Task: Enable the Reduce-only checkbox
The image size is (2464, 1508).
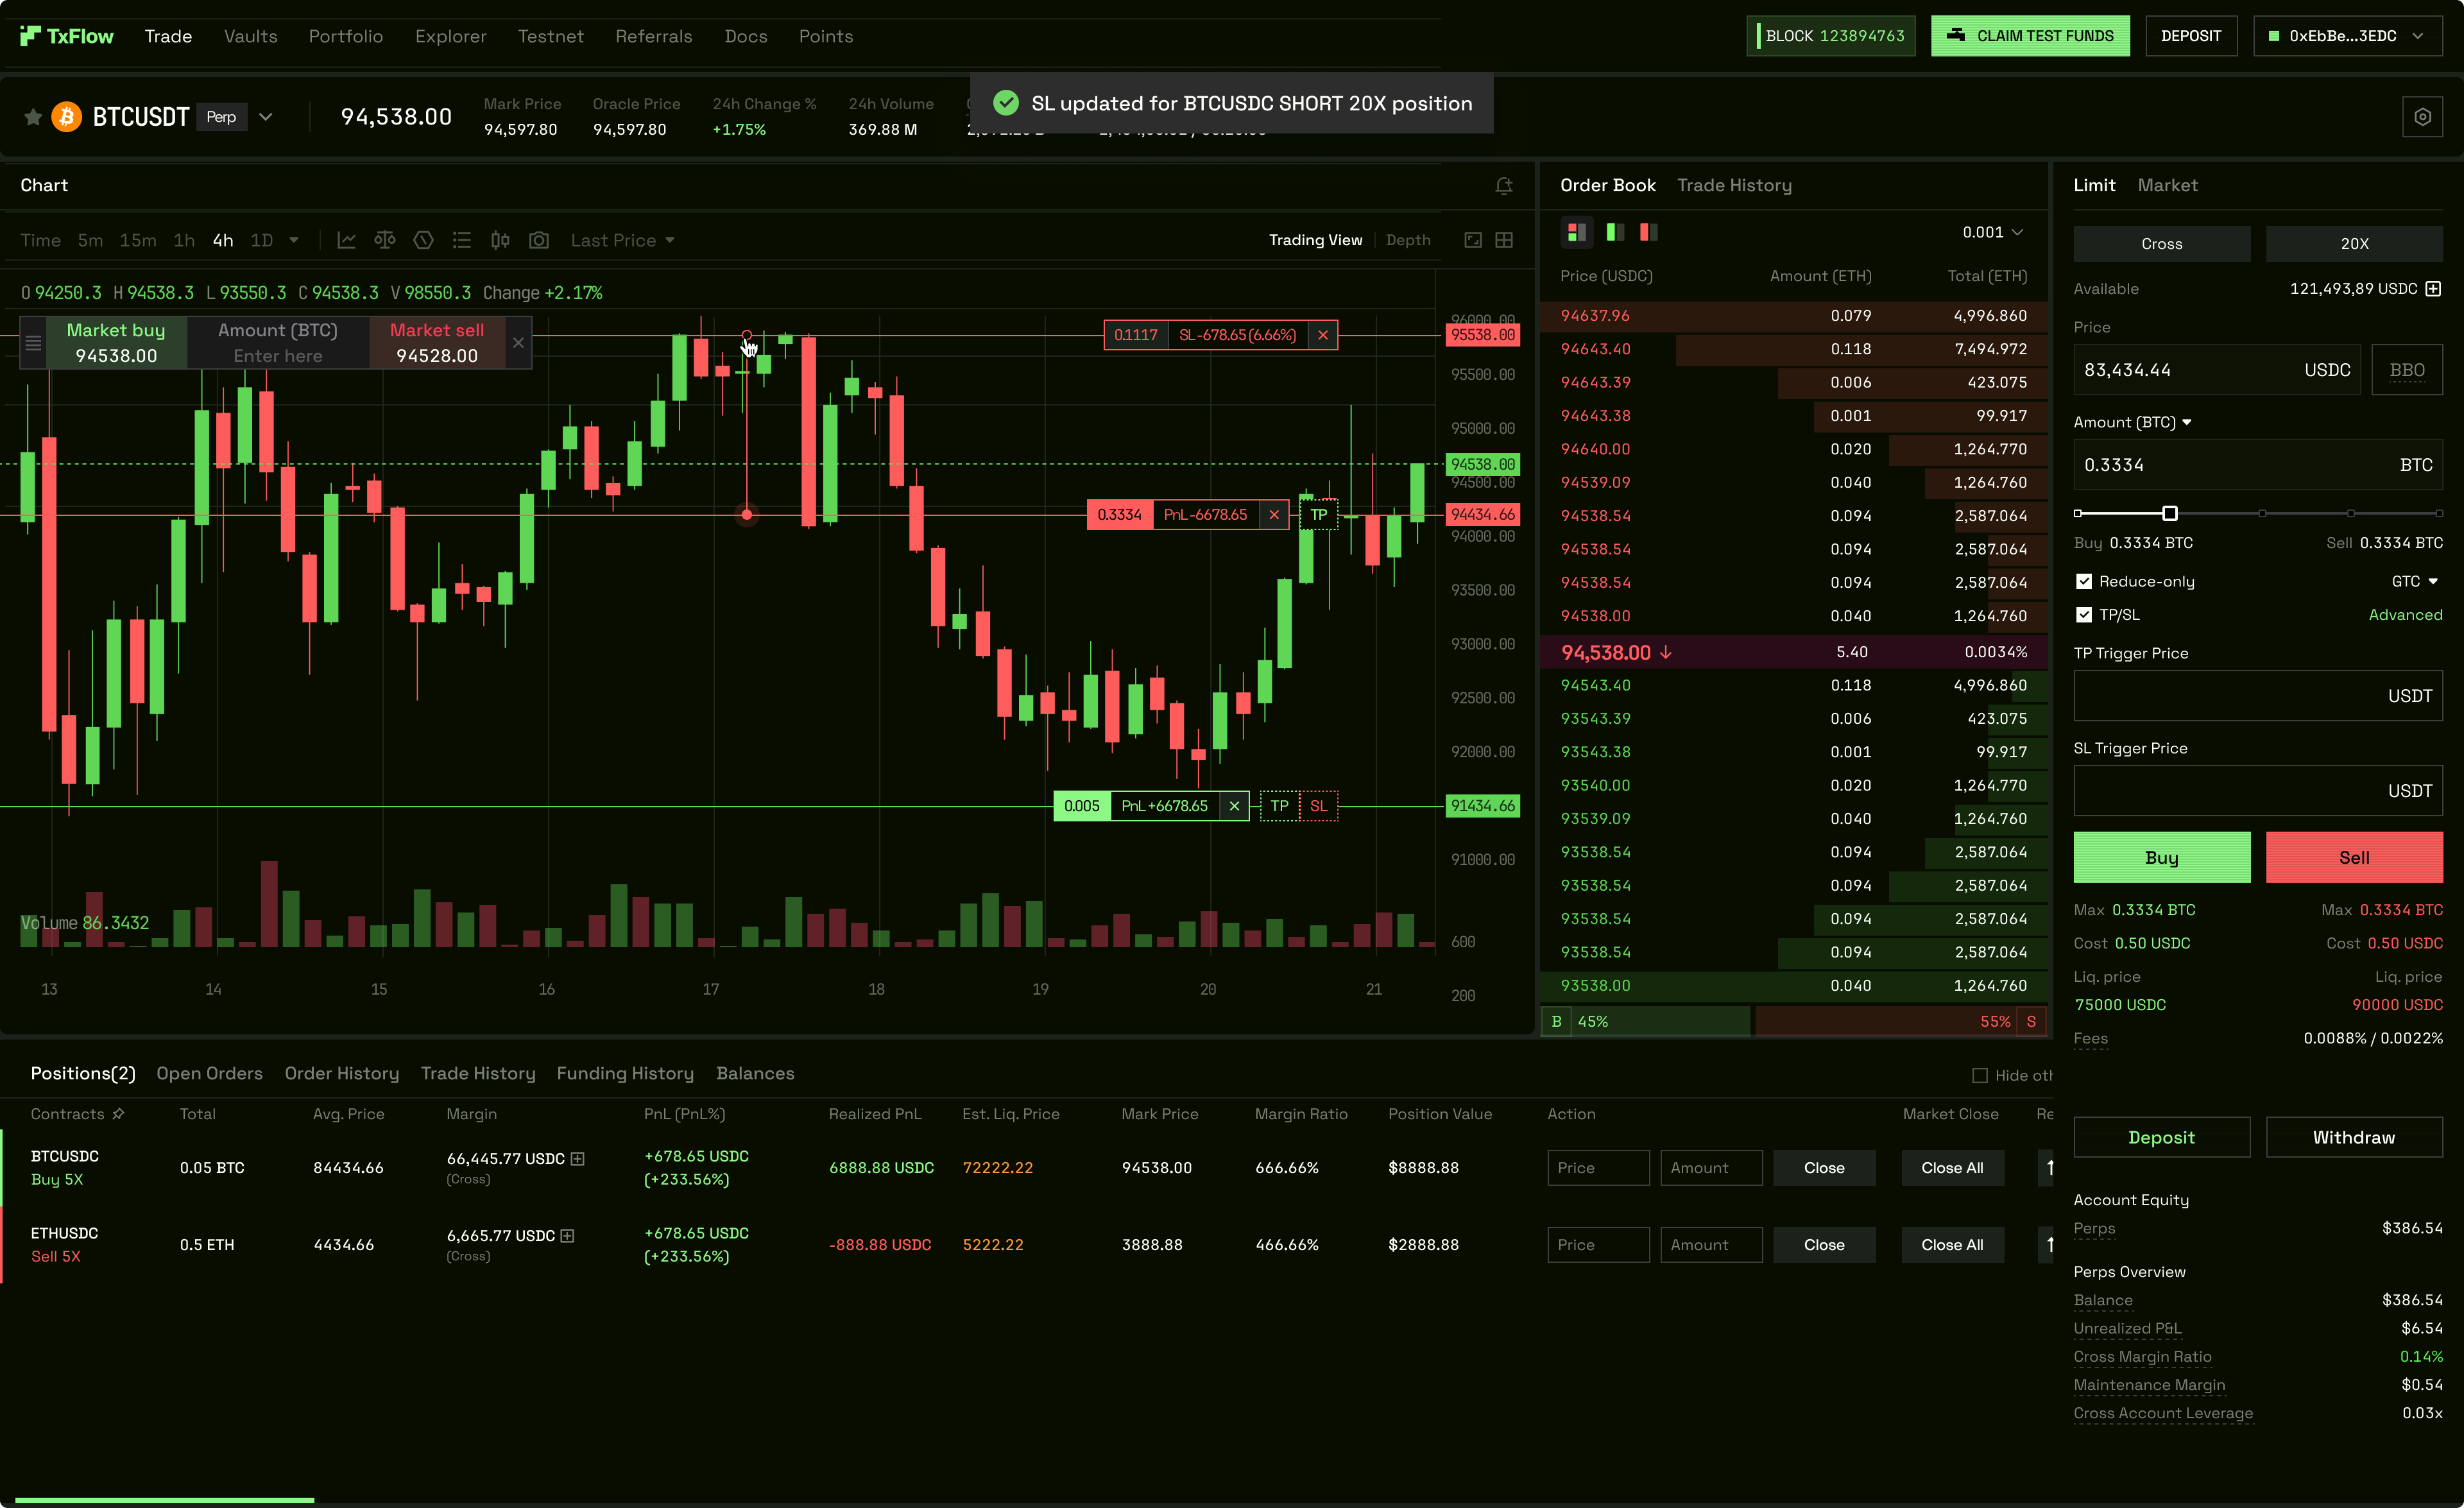Action: pyautogui.click(x=2084, y=581)
